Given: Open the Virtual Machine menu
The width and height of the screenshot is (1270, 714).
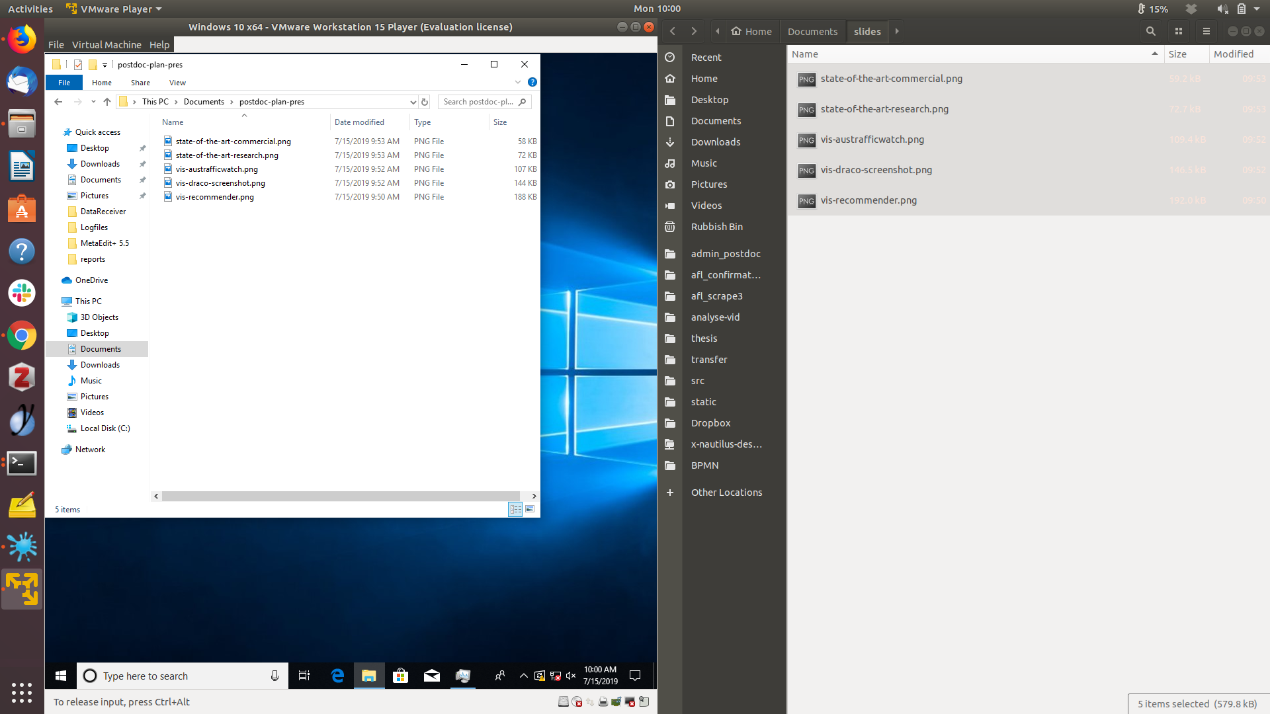Looking at the screenshot, I should (x=106, y=45).
